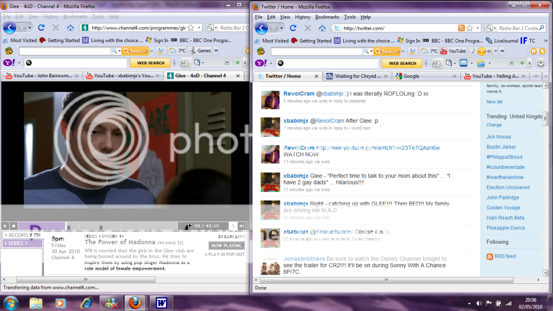Toggle subtitles S button in 4oD player
The image size is (553, 311).
pos(233,226)
